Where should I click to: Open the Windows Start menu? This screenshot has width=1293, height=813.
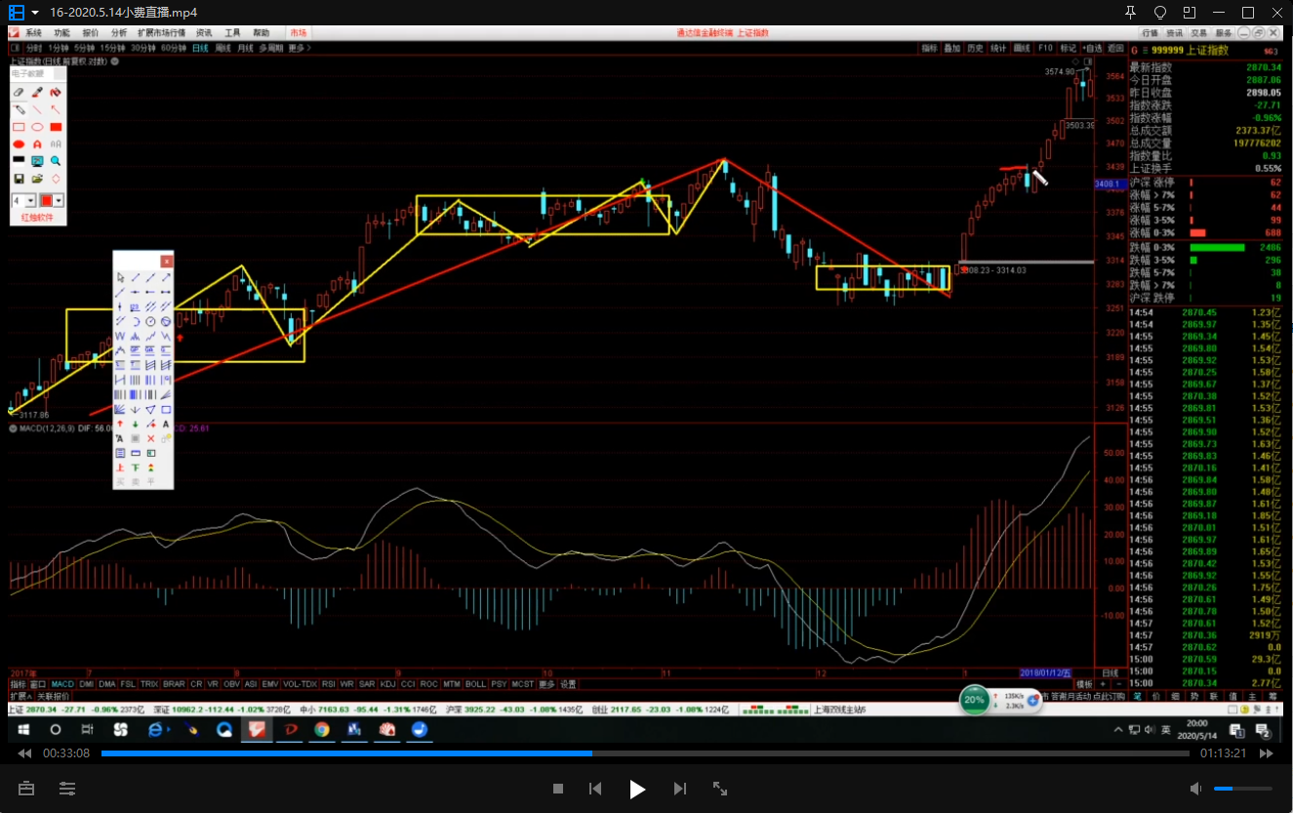[21, 729]
